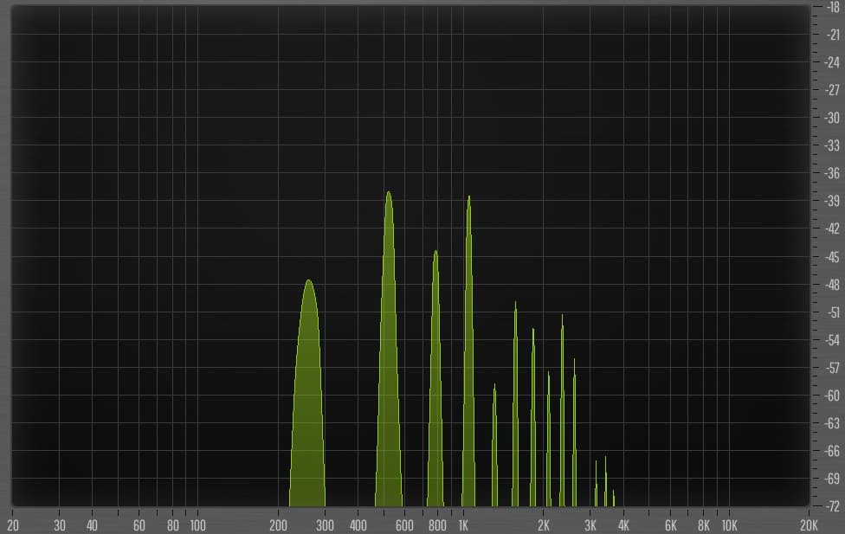Click the "-72" dB scale label
845x534 pixels.
tap(833, 506)
